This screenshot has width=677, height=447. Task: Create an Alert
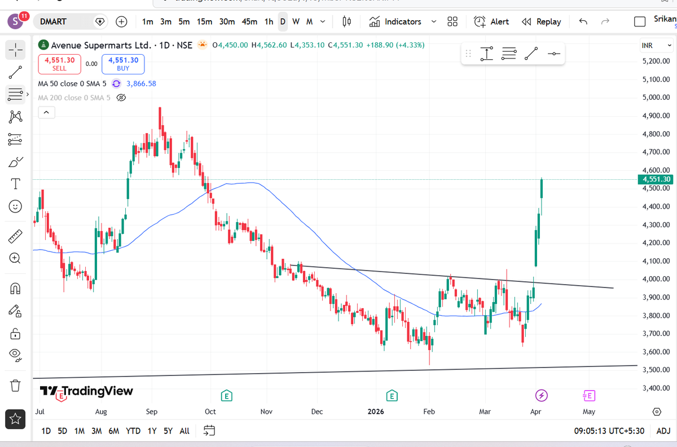(x=491, y=21)
